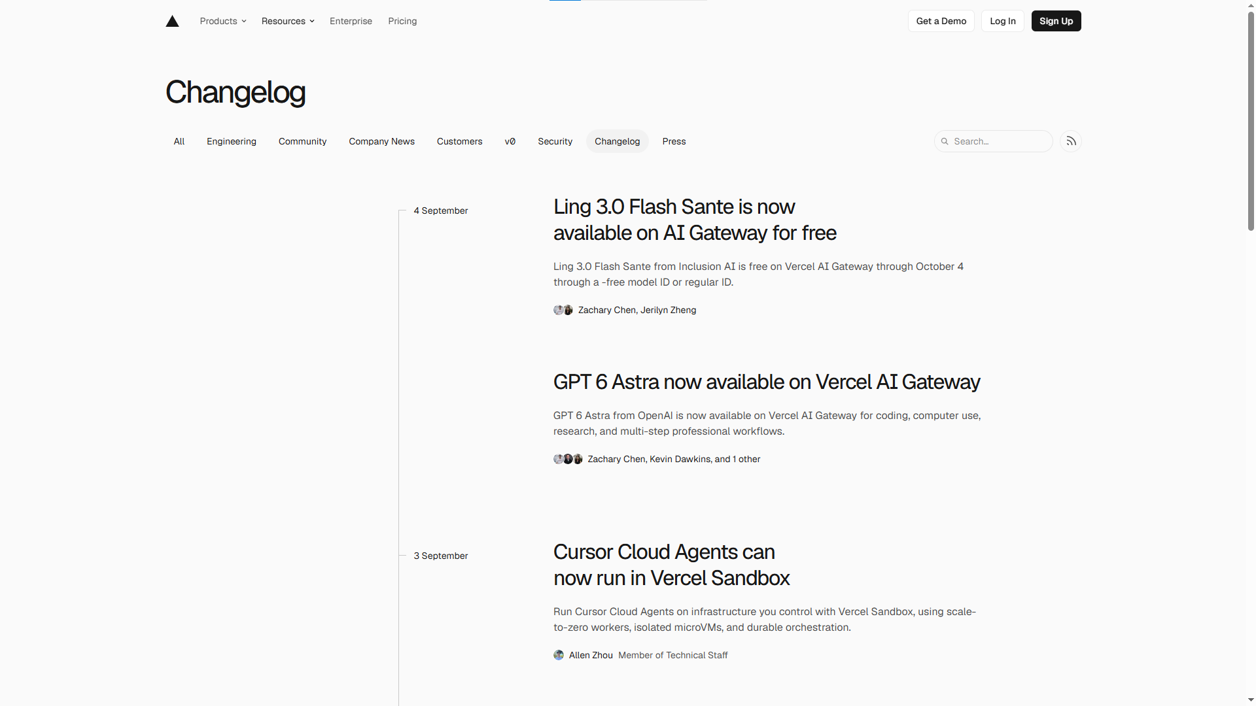Open the RSS feed icon button
The width and height of the screenshot is (1256, 706).
coord(1071,141)
